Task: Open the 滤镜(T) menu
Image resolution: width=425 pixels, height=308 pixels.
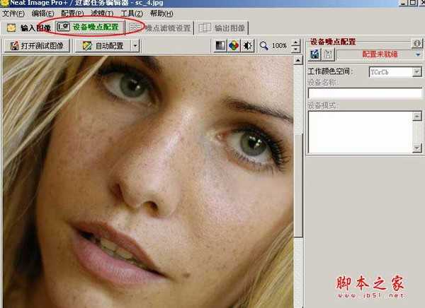Action: pos(101,13)
